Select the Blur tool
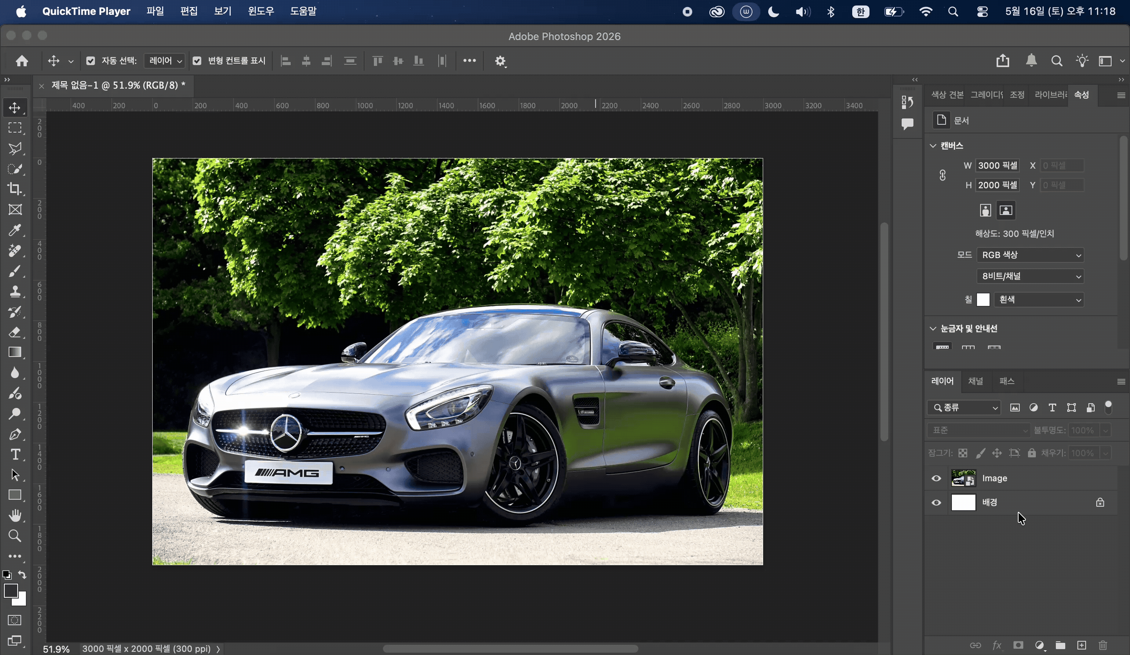 15,373
